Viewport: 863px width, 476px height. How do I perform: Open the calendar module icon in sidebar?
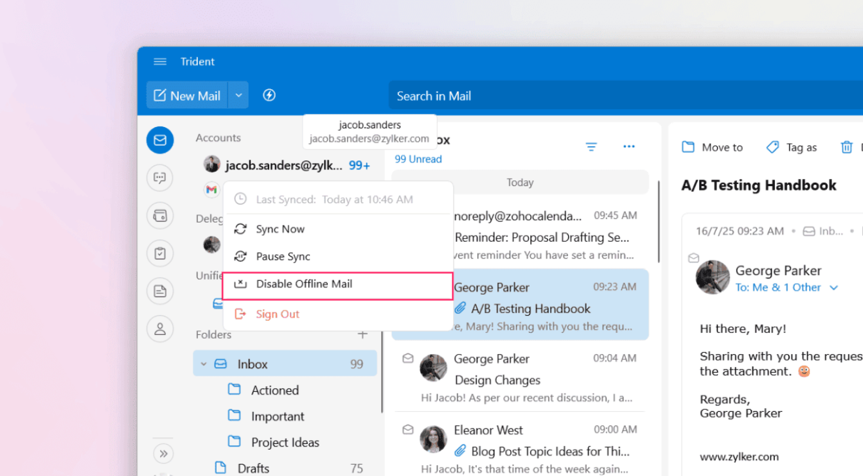point(160,216)
